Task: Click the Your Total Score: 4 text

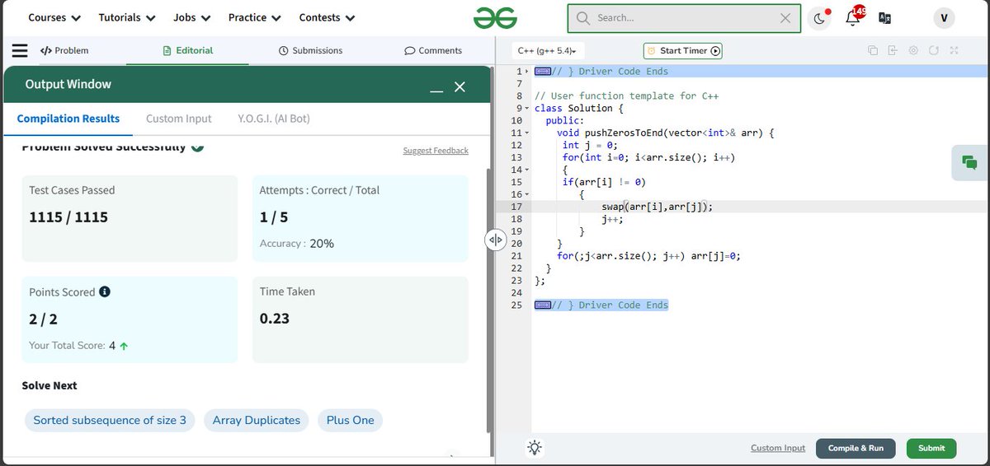Action: [x=78, y=346]
